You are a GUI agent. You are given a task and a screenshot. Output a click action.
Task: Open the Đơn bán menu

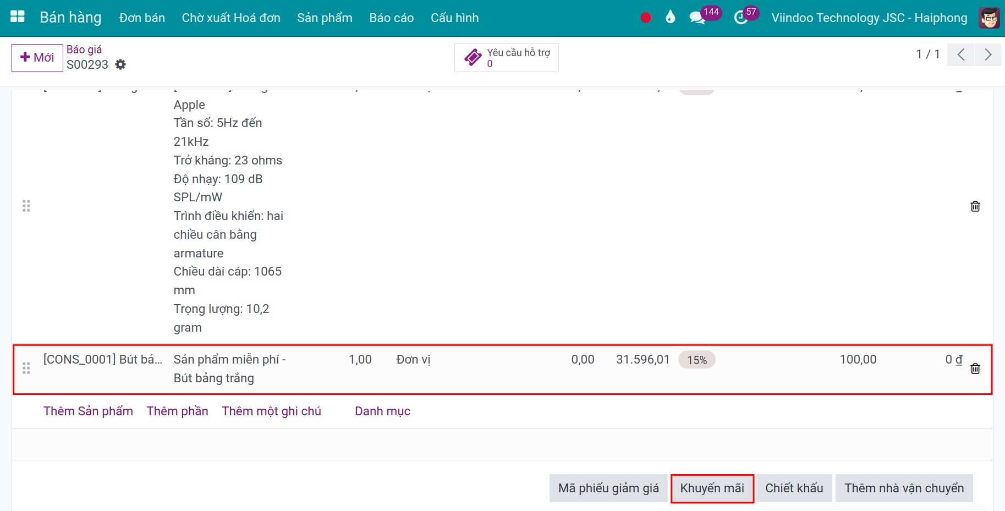(x=142, y=18)
